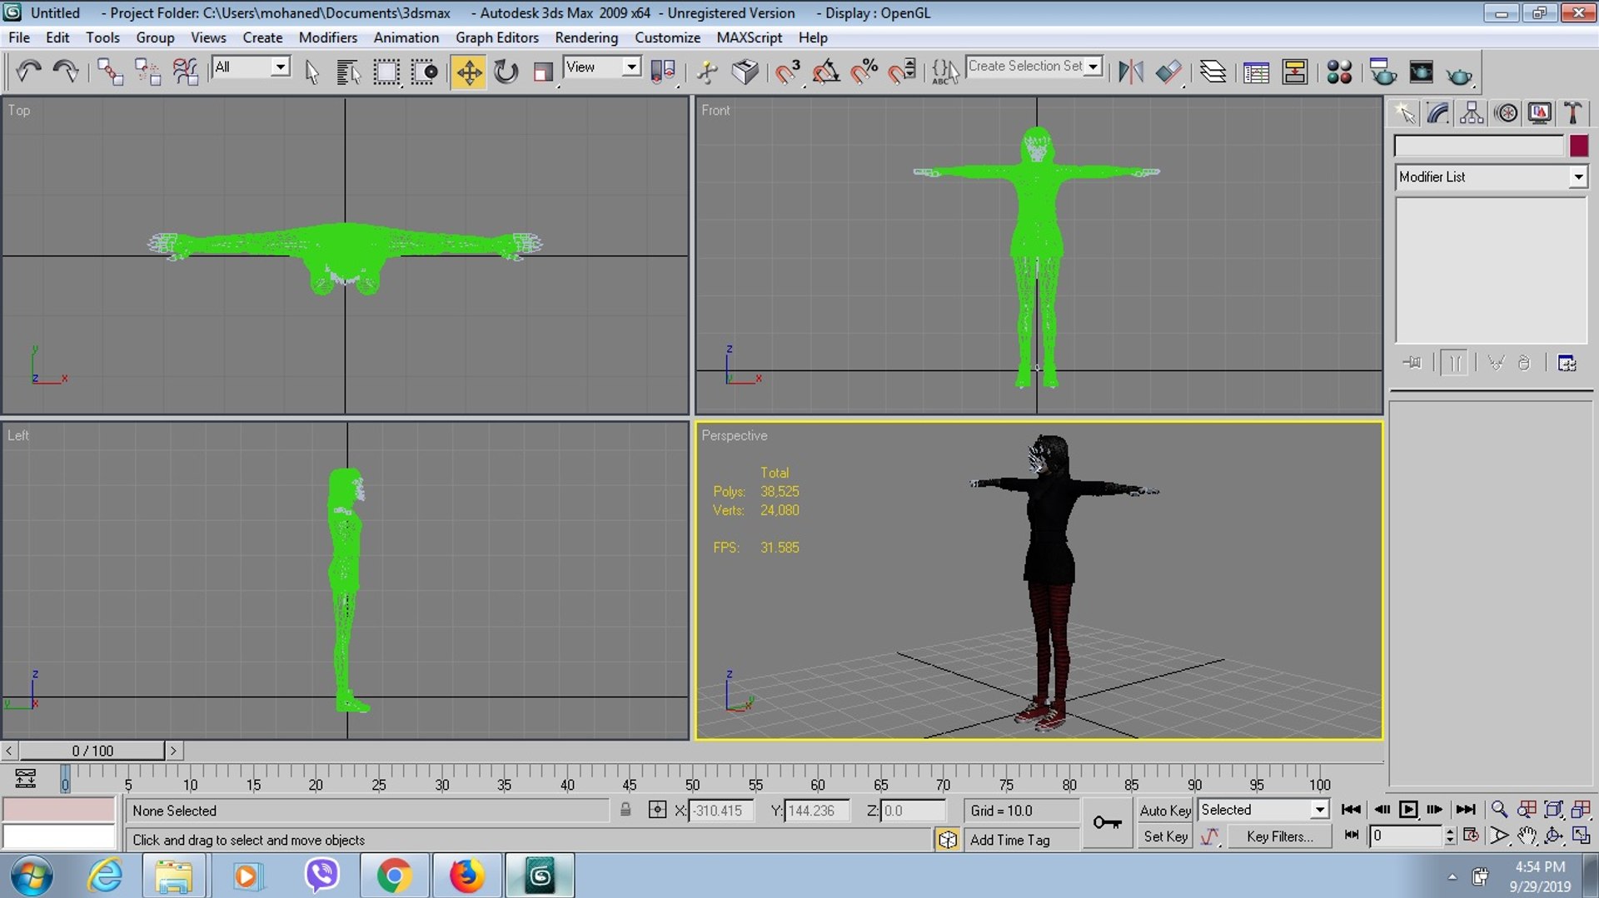Toggle Angle Snap
The height and width of the screenshot is (898, 1599).
click(825, 72)
